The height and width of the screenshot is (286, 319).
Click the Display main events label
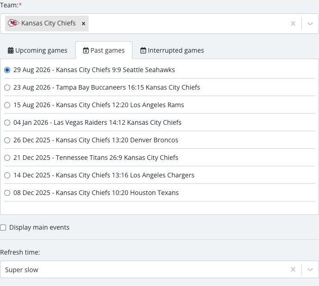39,227
